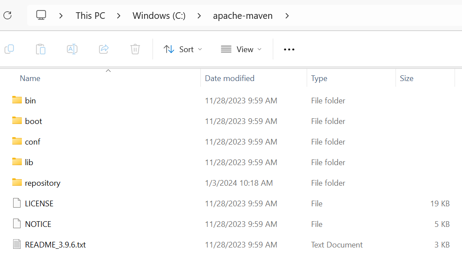
Task: Select the LICENSE file icon
Action: (x=17, y=203)
